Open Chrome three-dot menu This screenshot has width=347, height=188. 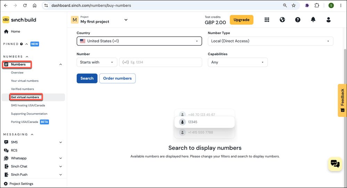point(341,5)
